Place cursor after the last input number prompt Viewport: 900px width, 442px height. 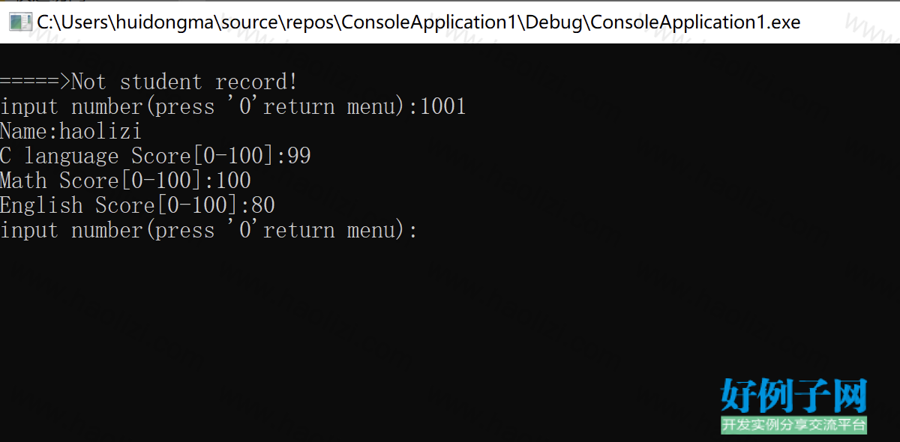point(422,230)
